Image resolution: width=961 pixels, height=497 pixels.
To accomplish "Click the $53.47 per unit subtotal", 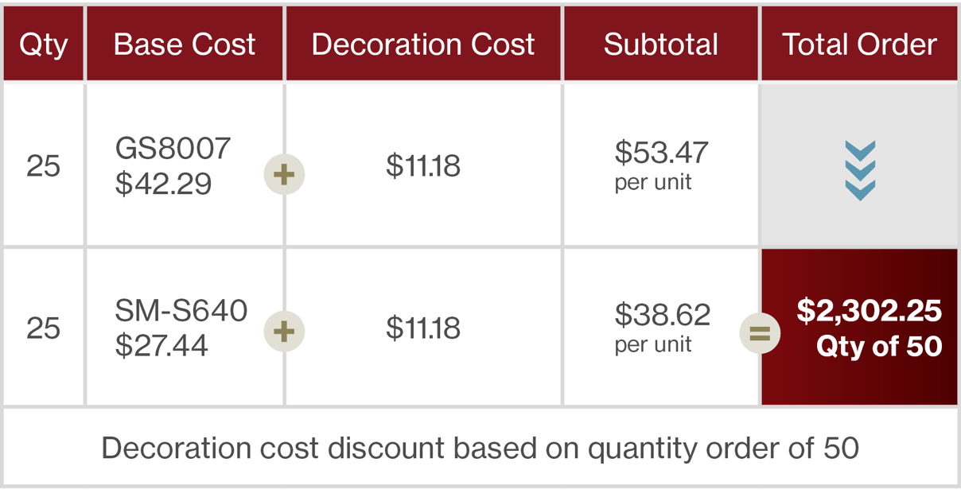I will coord(661,165).
